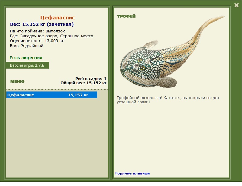242x186 pixels.
Task: Click the Общий вес: 15,152 кг text
Action: click(83, 83)
